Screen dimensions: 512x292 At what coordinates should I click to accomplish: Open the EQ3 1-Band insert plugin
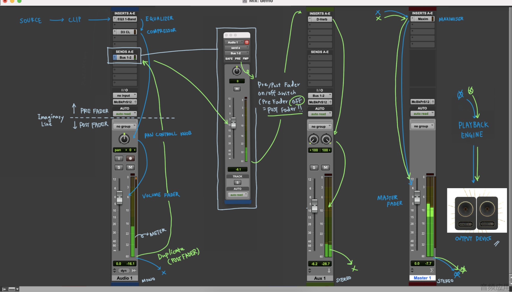coord(127,19)
